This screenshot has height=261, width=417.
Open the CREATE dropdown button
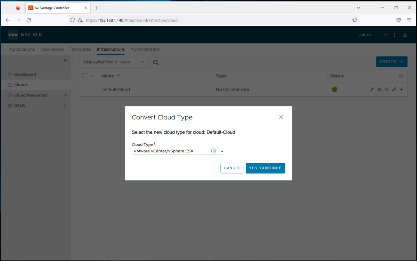coord(392,61)
